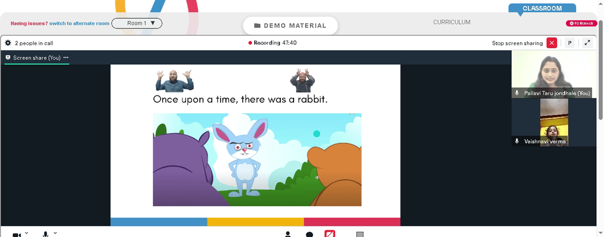Expand microphone options chevron
Image resolution: width=604 pixels, height=237 pixels.
pyautogui.click(x=55, y=233)
